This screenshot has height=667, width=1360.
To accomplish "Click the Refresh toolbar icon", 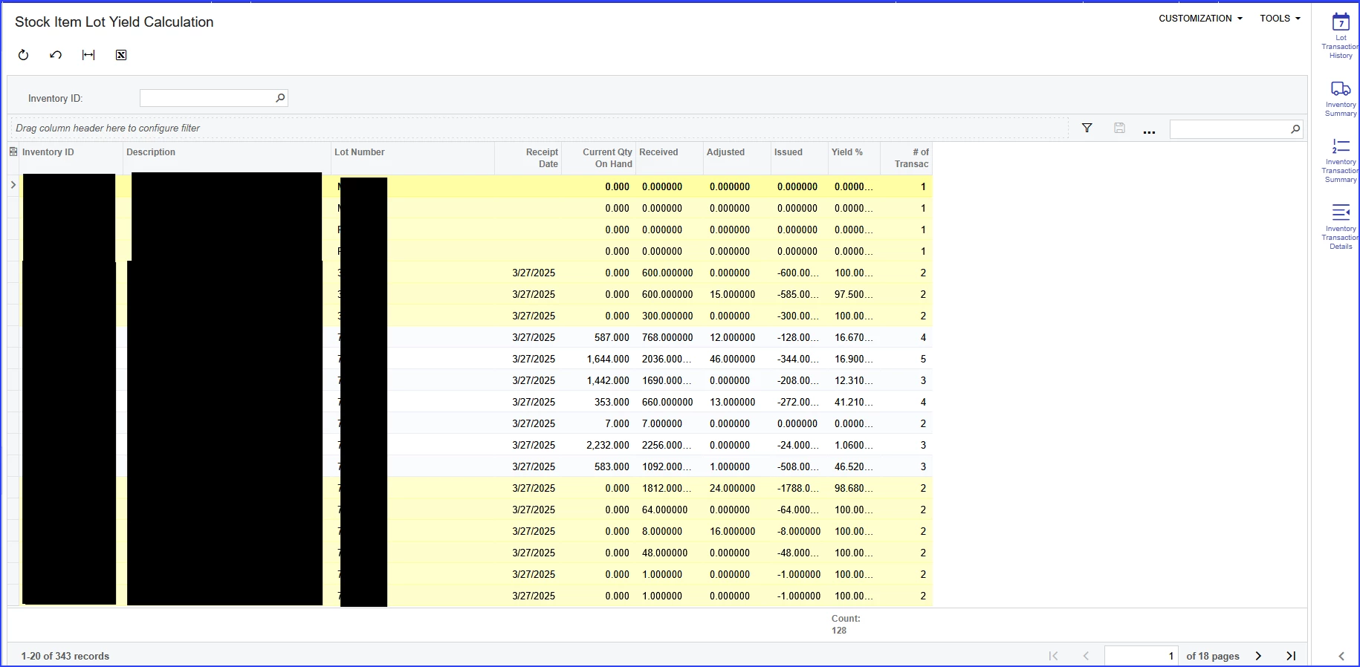I will [23, 55].
